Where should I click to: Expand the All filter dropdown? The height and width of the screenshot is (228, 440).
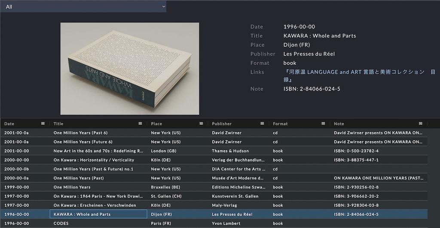point(83,6)
